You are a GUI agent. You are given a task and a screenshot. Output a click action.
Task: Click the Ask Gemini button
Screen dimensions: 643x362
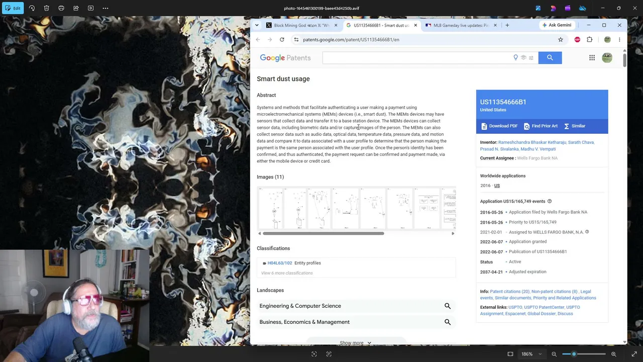[557, 25]
